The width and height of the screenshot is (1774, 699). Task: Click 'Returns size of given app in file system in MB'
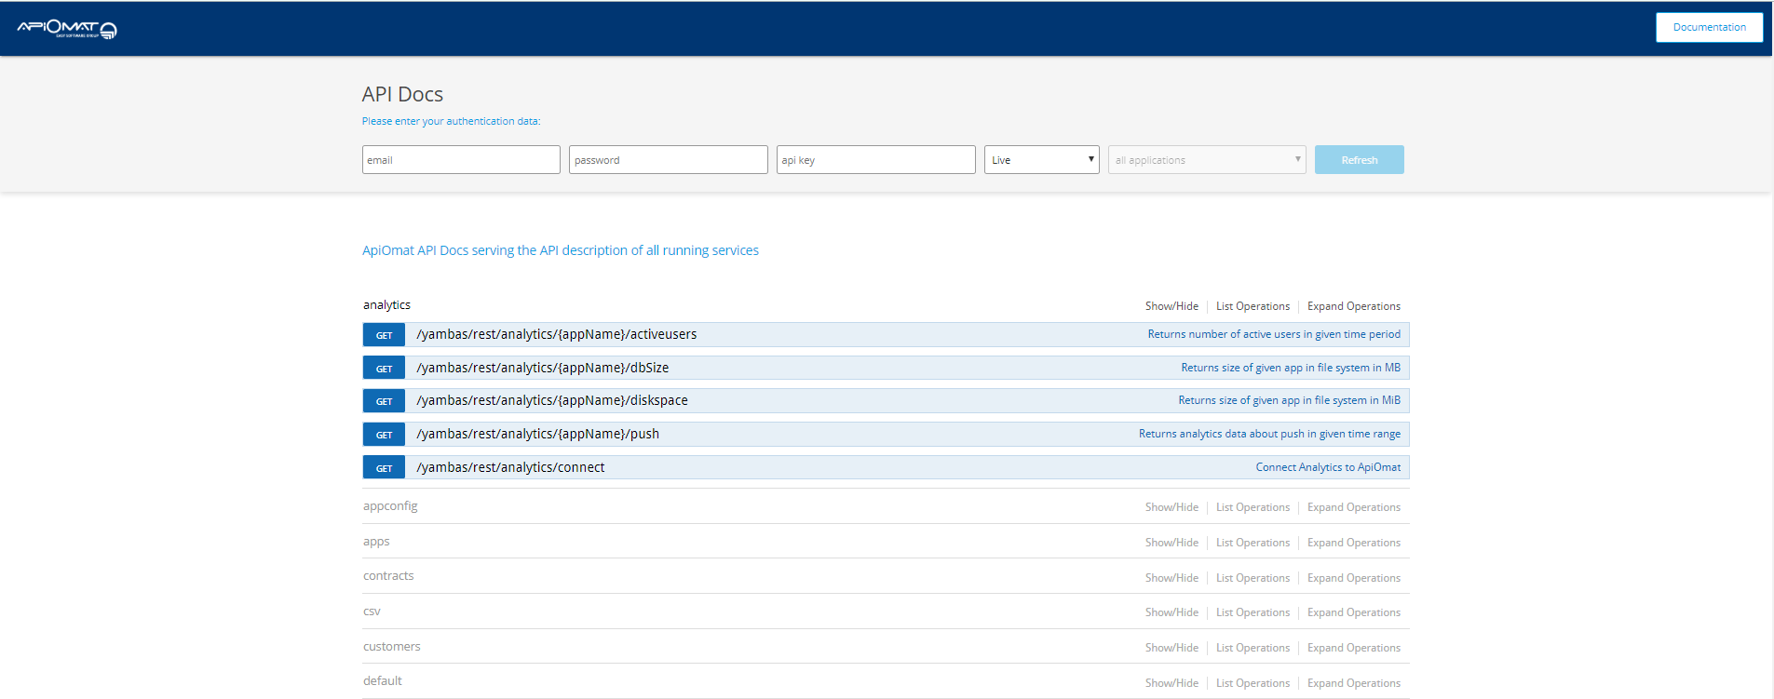(1291, 368)
